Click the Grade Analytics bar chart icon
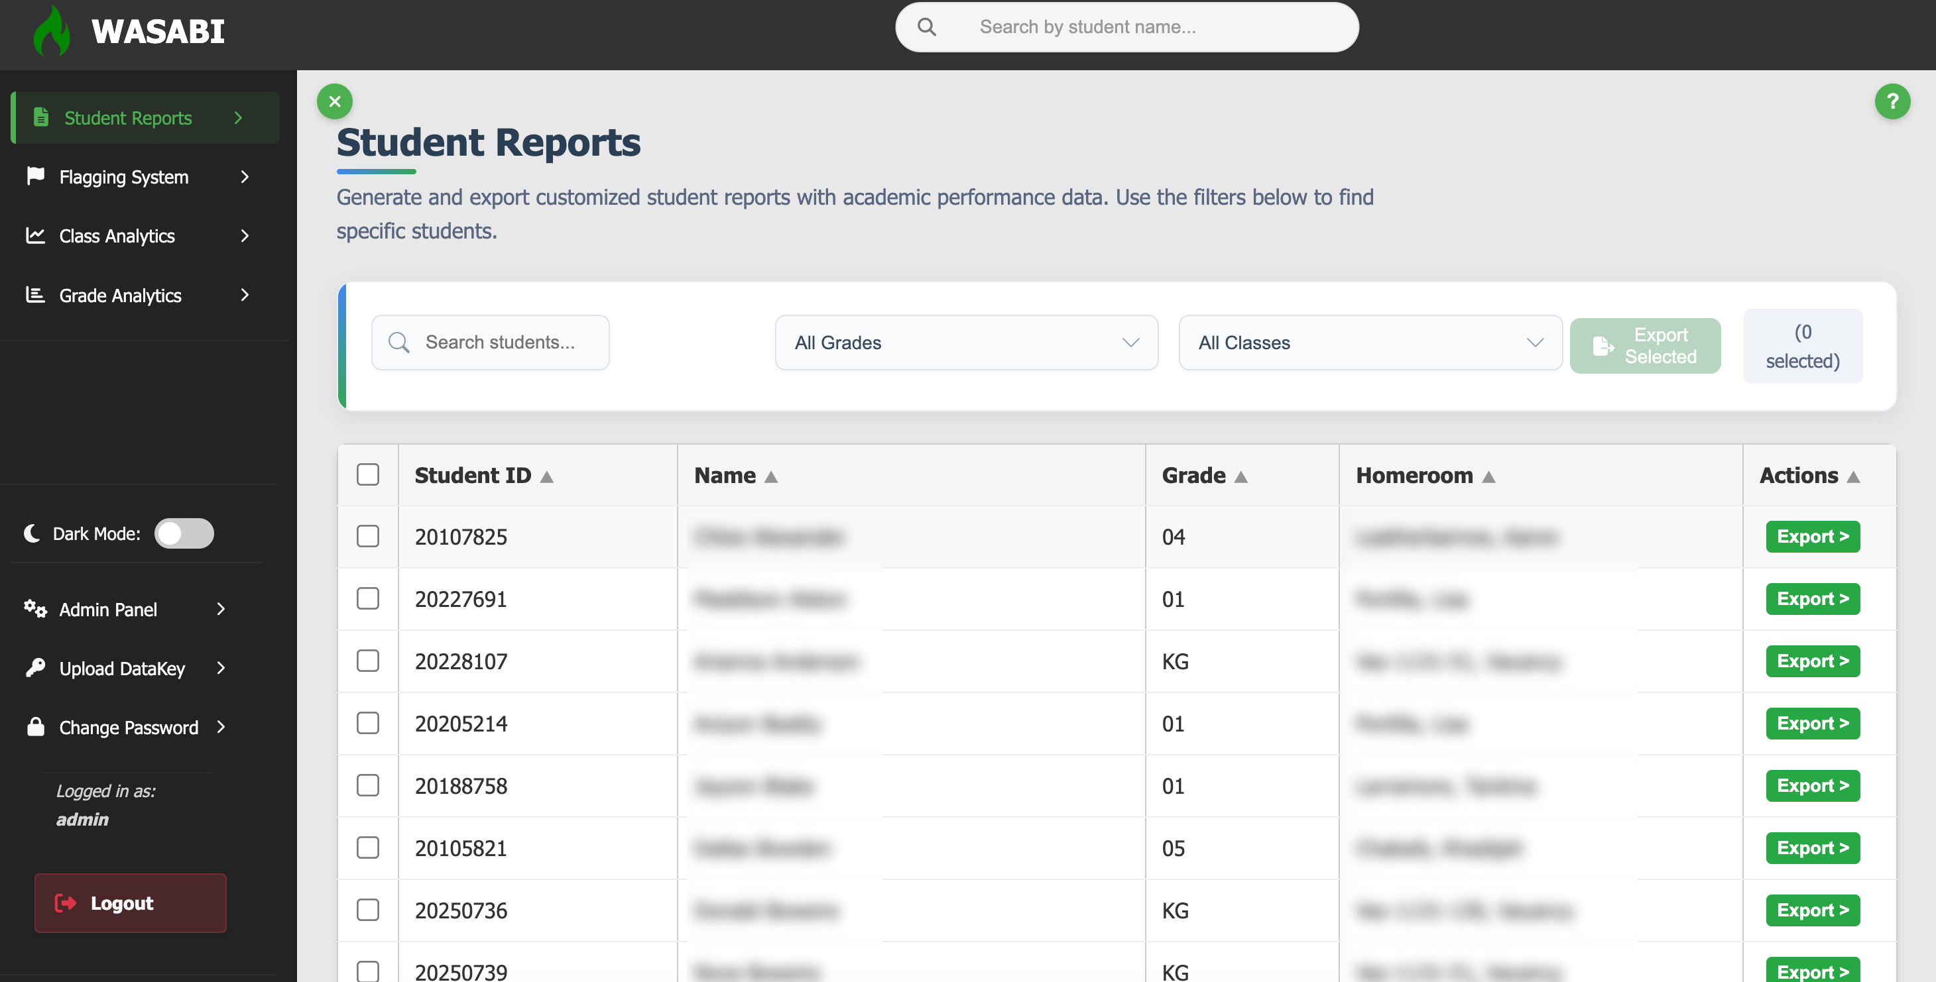The height and width of the screenshot is (982, 1936). click(x=35, y=294)
